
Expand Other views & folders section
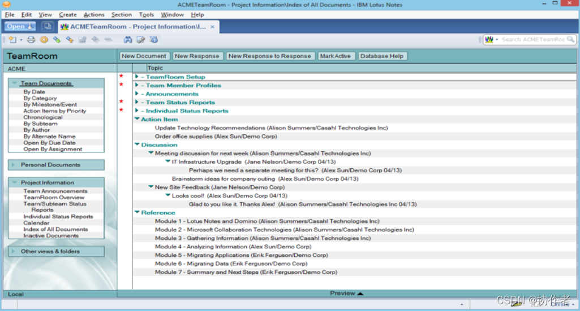click(x=14, y=251)
